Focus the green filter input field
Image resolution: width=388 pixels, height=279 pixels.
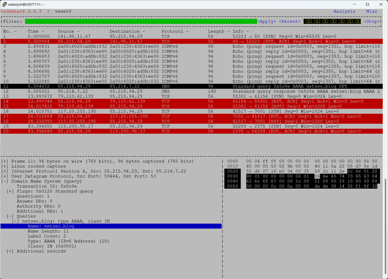(141, 21)
